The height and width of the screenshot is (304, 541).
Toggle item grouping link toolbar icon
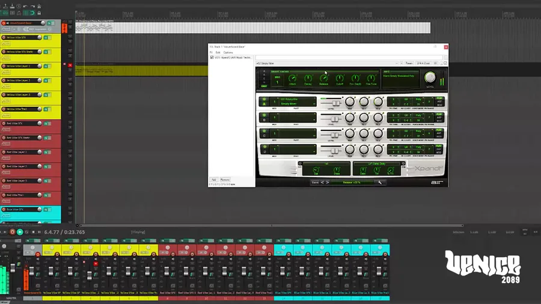[x=5, y=13]
